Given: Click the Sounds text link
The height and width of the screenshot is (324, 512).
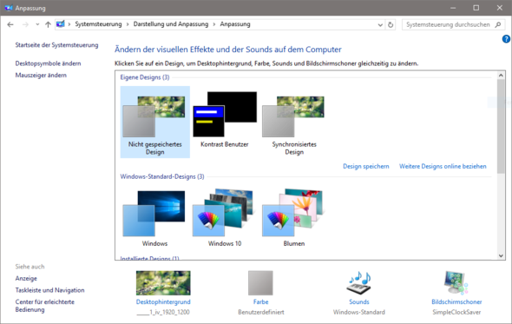Looking at the screenshot, I should [359, 302].
